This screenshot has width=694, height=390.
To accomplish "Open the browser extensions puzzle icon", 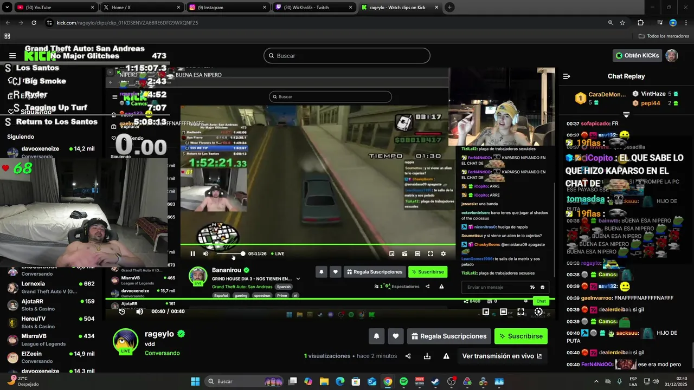I will pyautogui.click(x=640, y=23).
